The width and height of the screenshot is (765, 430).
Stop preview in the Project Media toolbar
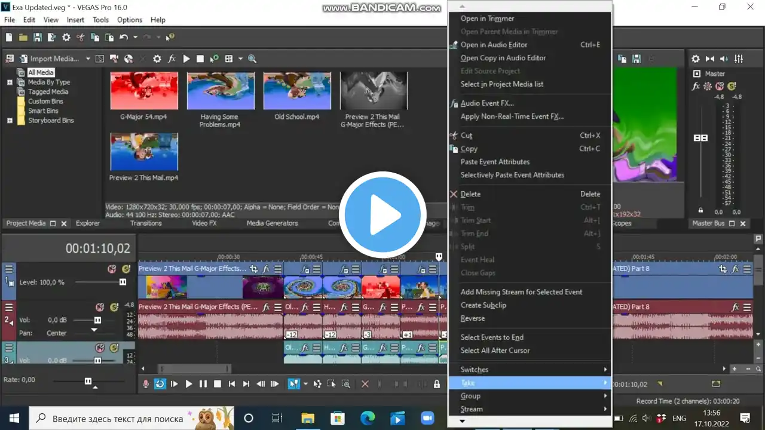pos(200,59)
